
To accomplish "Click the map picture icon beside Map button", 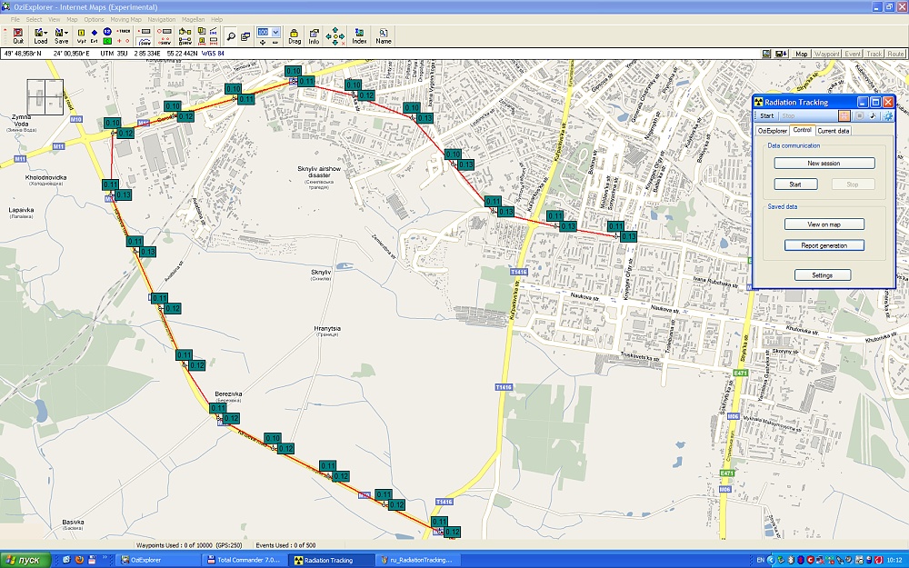I will coord(766,54).
